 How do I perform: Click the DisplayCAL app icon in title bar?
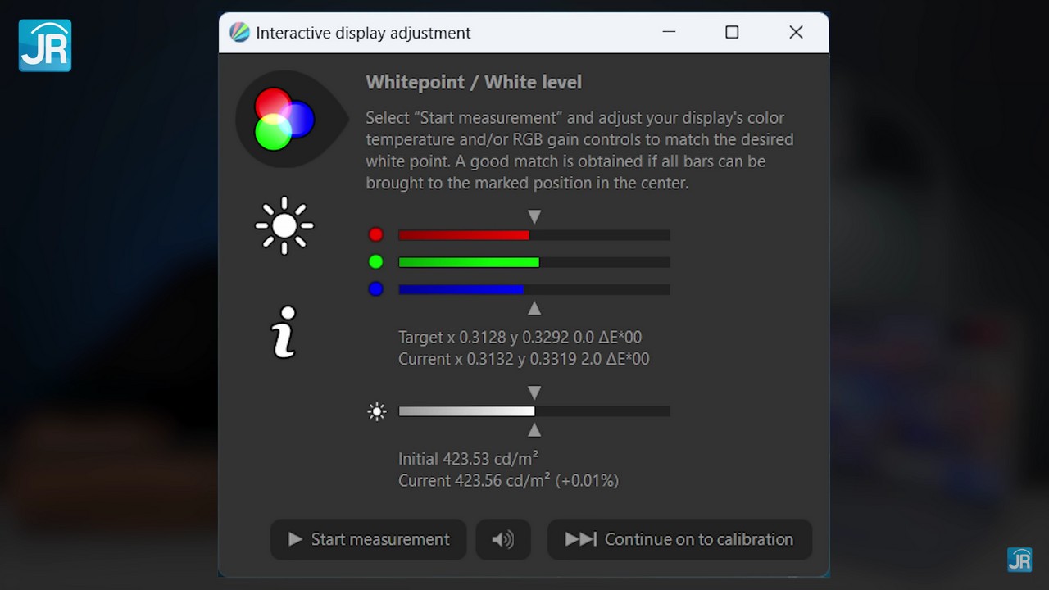(239, 33)
